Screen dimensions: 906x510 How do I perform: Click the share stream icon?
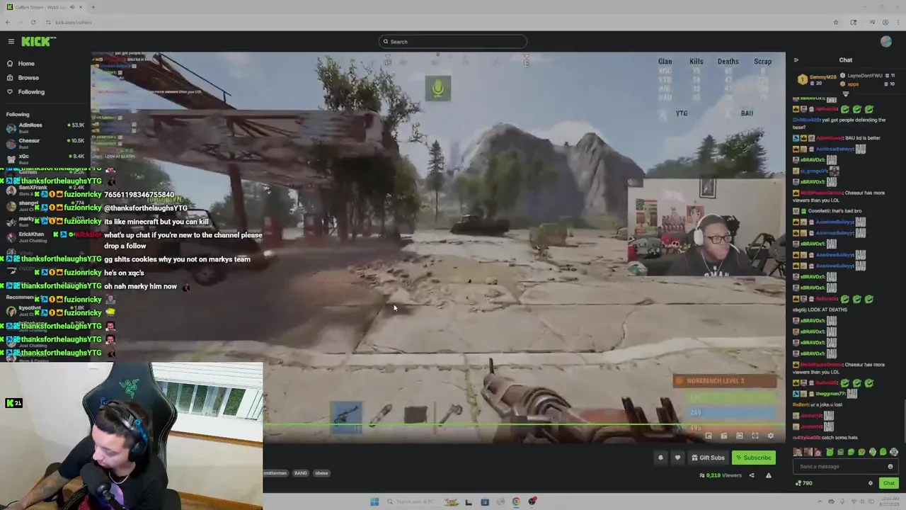[752, 475]
